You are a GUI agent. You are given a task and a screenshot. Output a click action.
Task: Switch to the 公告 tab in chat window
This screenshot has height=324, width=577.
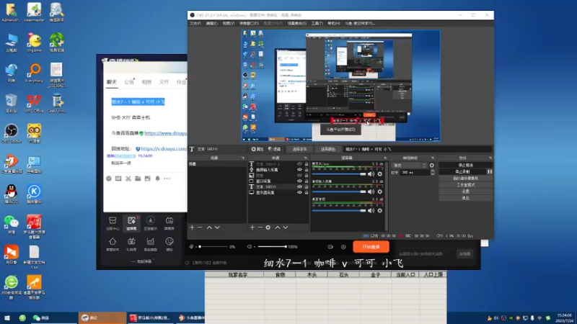[129, 82]
